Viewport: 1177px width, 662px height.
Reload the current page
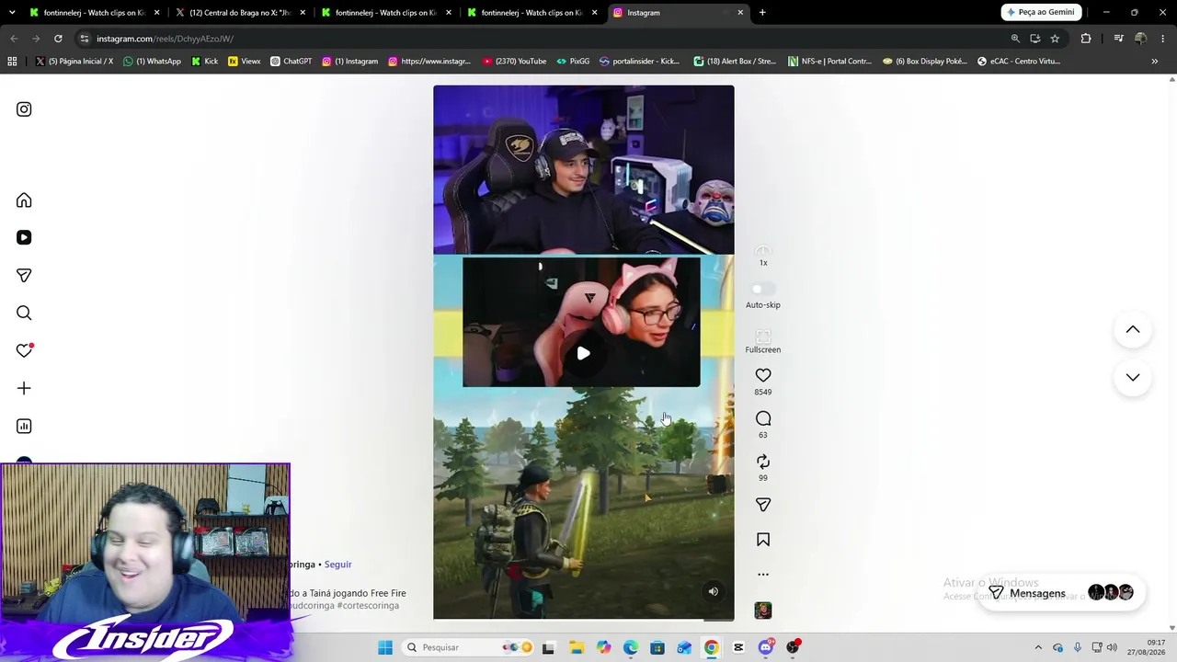58,39
